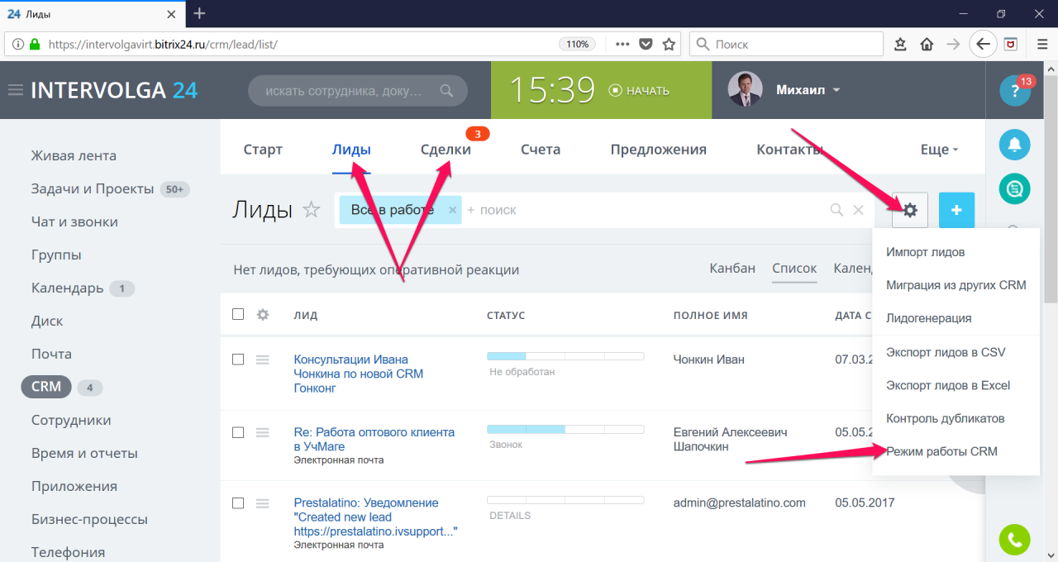Image resolution: width=1058 pixels, height=562 pixels.
Task: Mark Лиды page as favorite star
Action: [x=311, y=210]
